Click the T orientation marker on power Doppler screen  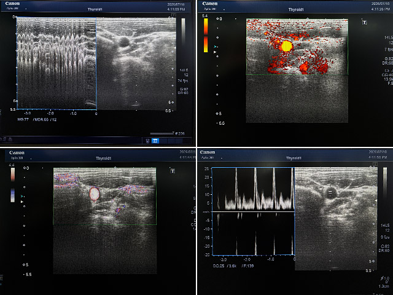(x=364, y=22)
